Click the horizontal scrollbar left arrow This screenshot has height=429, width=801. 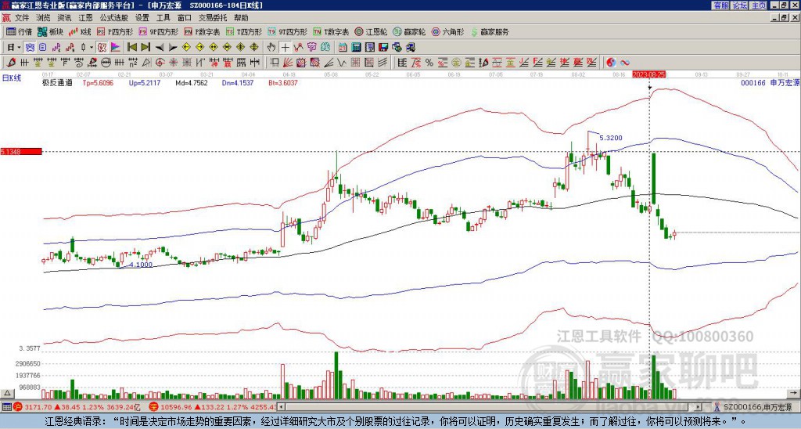click(281, 407)
